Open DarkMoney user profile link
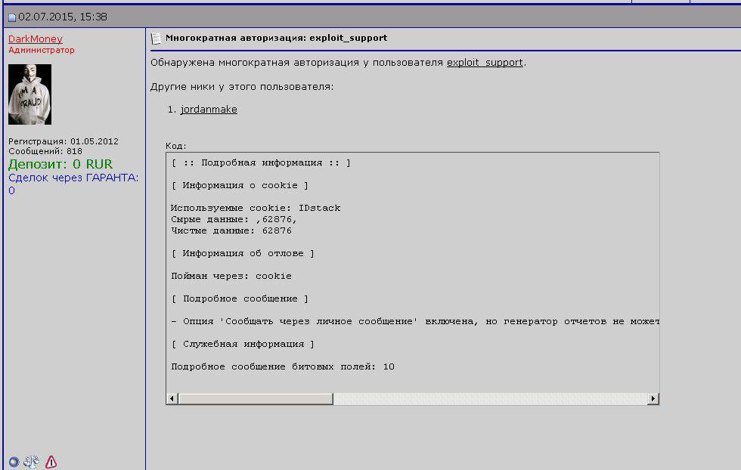Screen dimensions: 741x470 pos(36,39)
